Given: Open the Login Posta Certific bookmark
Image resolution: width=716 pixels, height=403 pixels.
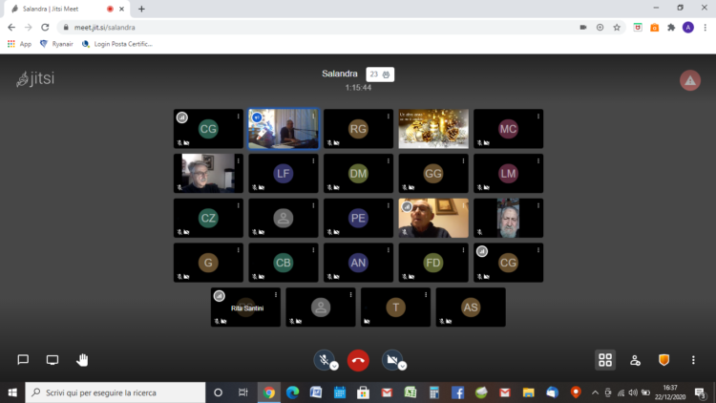Looking at the screenshot, I should 117,44.
